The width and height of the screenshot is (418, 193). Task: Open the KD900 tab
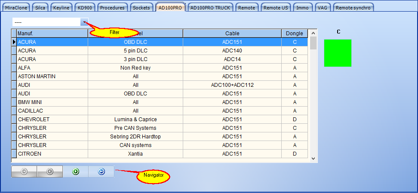coord(85,8)
